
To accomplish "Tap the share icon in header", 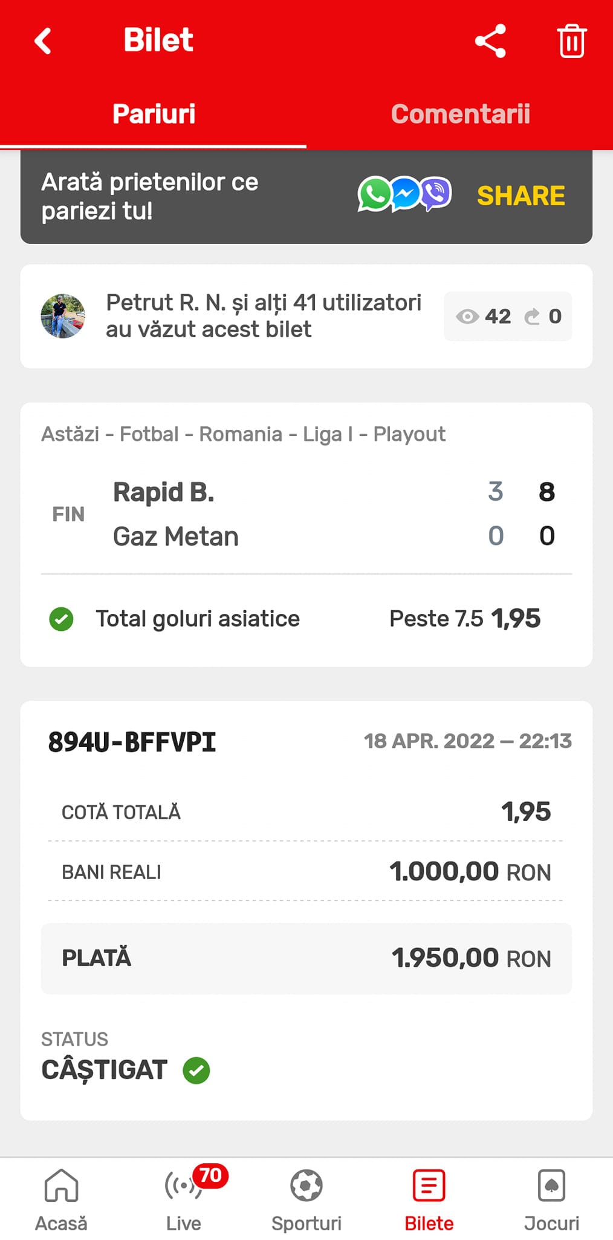I will [x=490, y=41].
